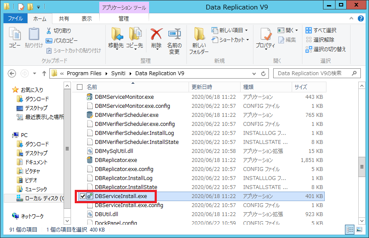Viewport: 369px width, 238px height.
Task: Open the Manage (管理) tab
Action: (x=124, y=18)
